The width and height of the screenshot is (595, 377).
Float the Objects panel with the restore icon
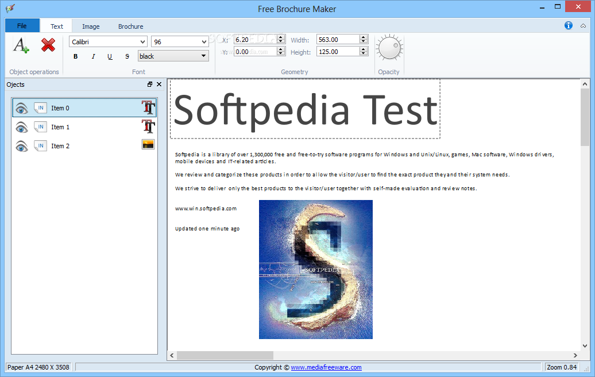(150, 84)
